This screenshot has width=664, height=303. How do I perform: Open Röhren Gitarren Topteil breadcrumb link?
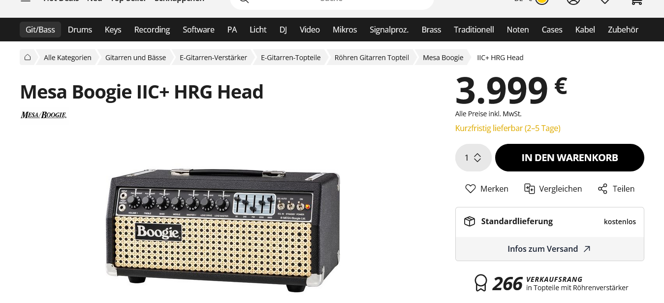coord(372,58)
